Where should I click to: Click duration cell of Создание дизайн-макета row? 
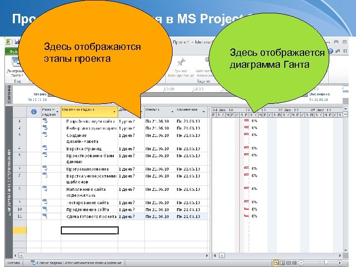[x=131, y=138]
